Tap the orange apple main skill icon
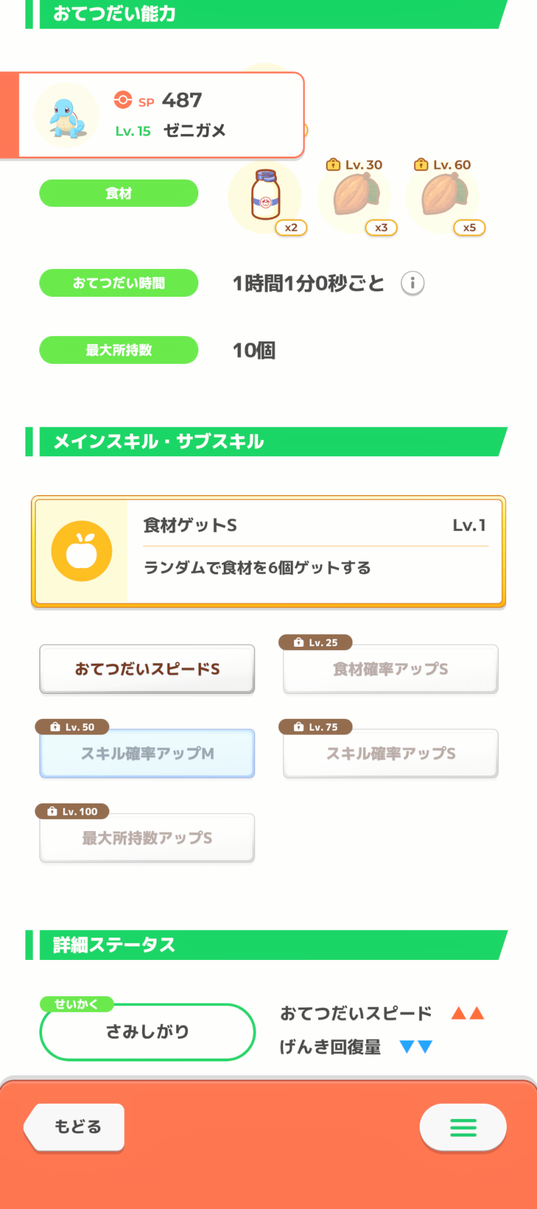The width and height of the screenshot is (537, 1209). (x=82, y=551)
